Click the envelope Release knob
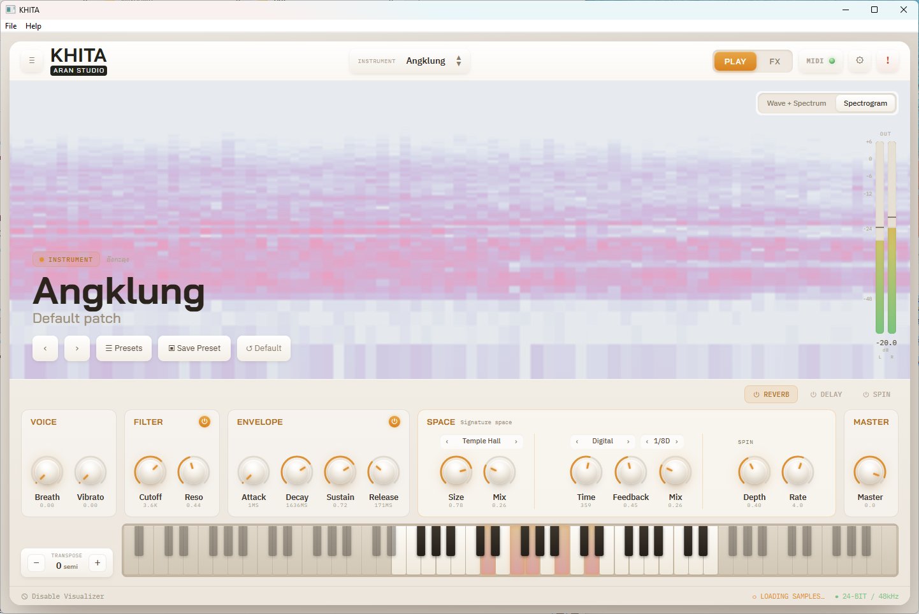The width and height of the screenshot is (919, 614). (384, 472)
